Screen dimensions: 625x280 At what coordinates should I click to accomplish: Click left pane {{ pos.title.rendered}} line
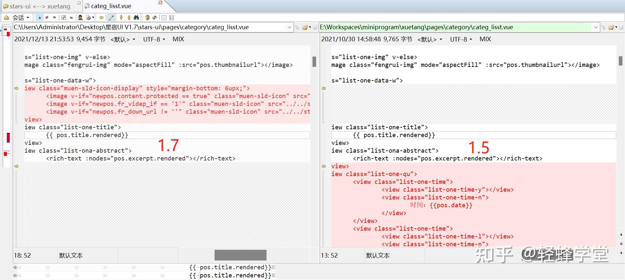tap(167, 135)
